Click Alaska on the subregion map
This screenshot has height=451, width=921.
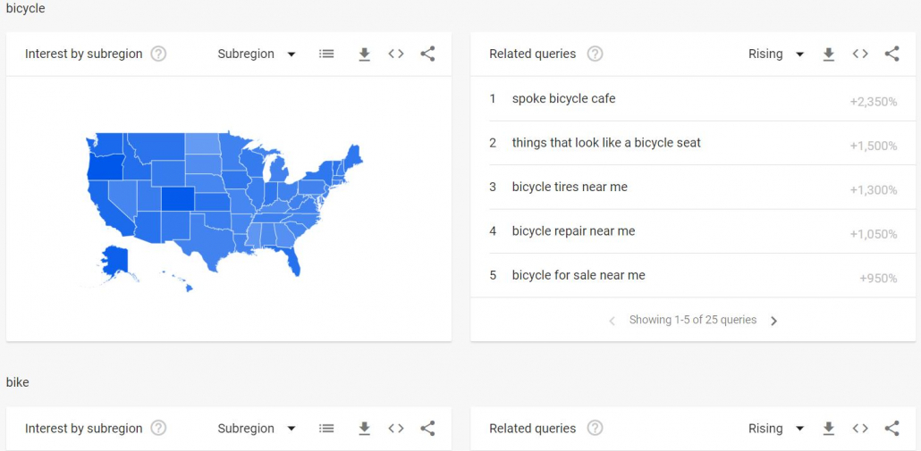pyautogui.click(x=115, y=261)
